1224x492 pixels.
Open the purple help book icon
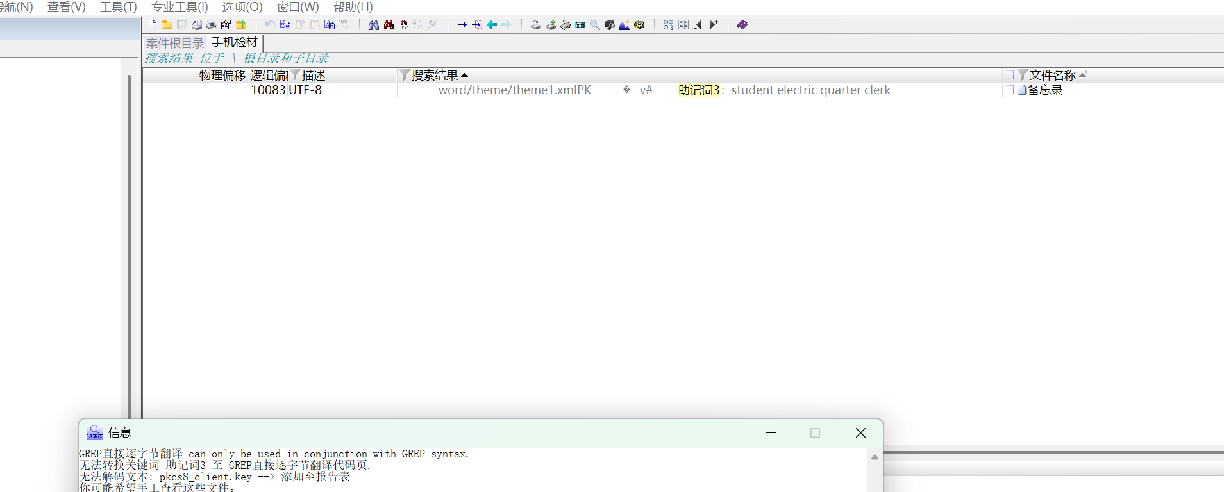[742, 25]
